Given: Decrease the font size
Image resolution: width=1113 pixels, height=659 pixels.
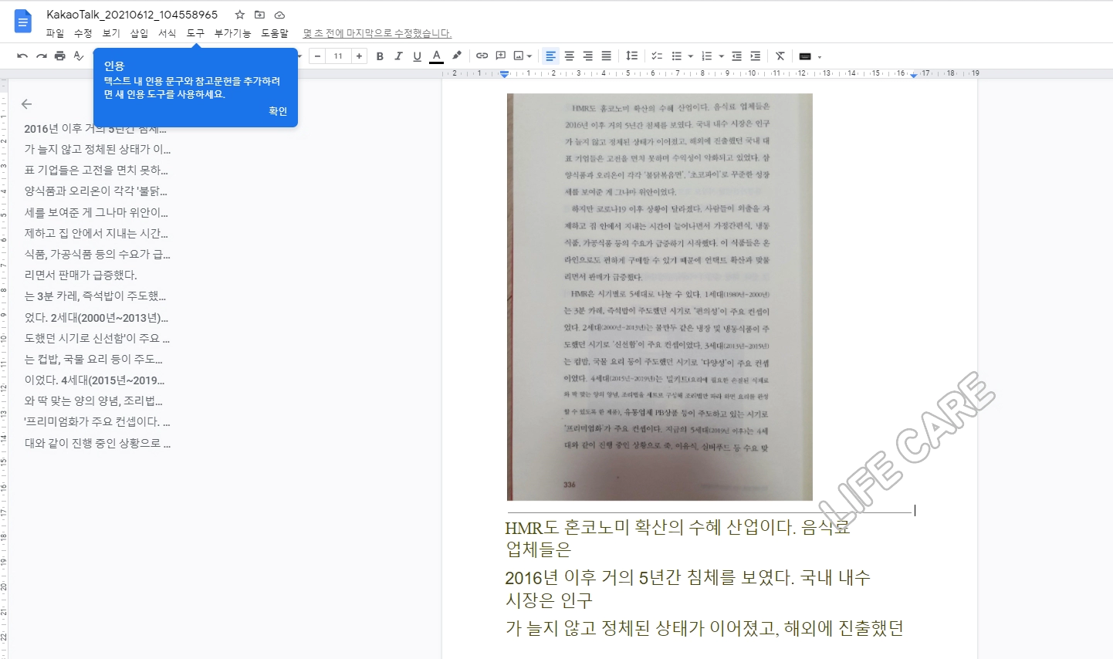Looking at the screenshot, I should [318, 56].
